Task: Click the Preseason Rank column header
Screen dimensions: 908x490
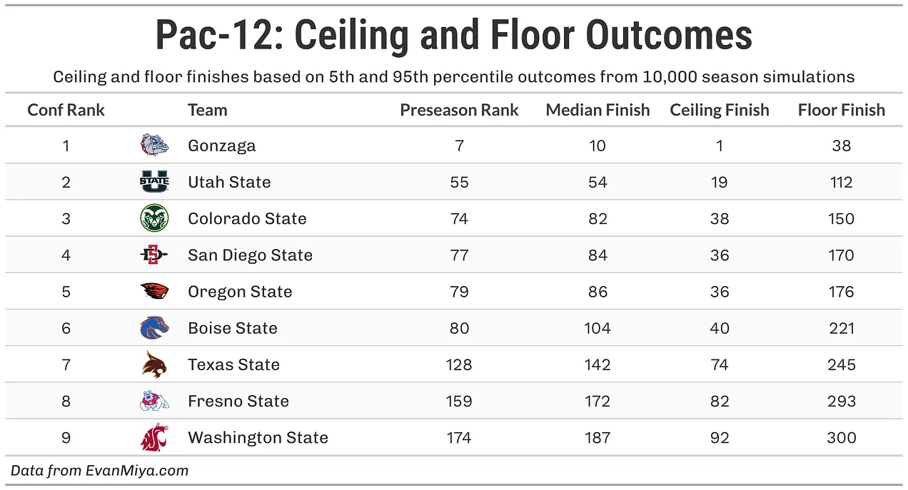Action: [x=459, y=110]
